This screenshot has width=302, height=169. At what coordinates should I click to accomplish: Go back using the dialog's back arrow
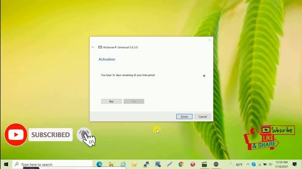pyautogui.click(x=93, y=47)
